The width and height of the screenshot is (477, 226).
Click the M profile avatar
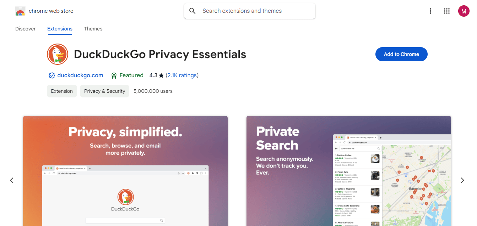[464, 11]
